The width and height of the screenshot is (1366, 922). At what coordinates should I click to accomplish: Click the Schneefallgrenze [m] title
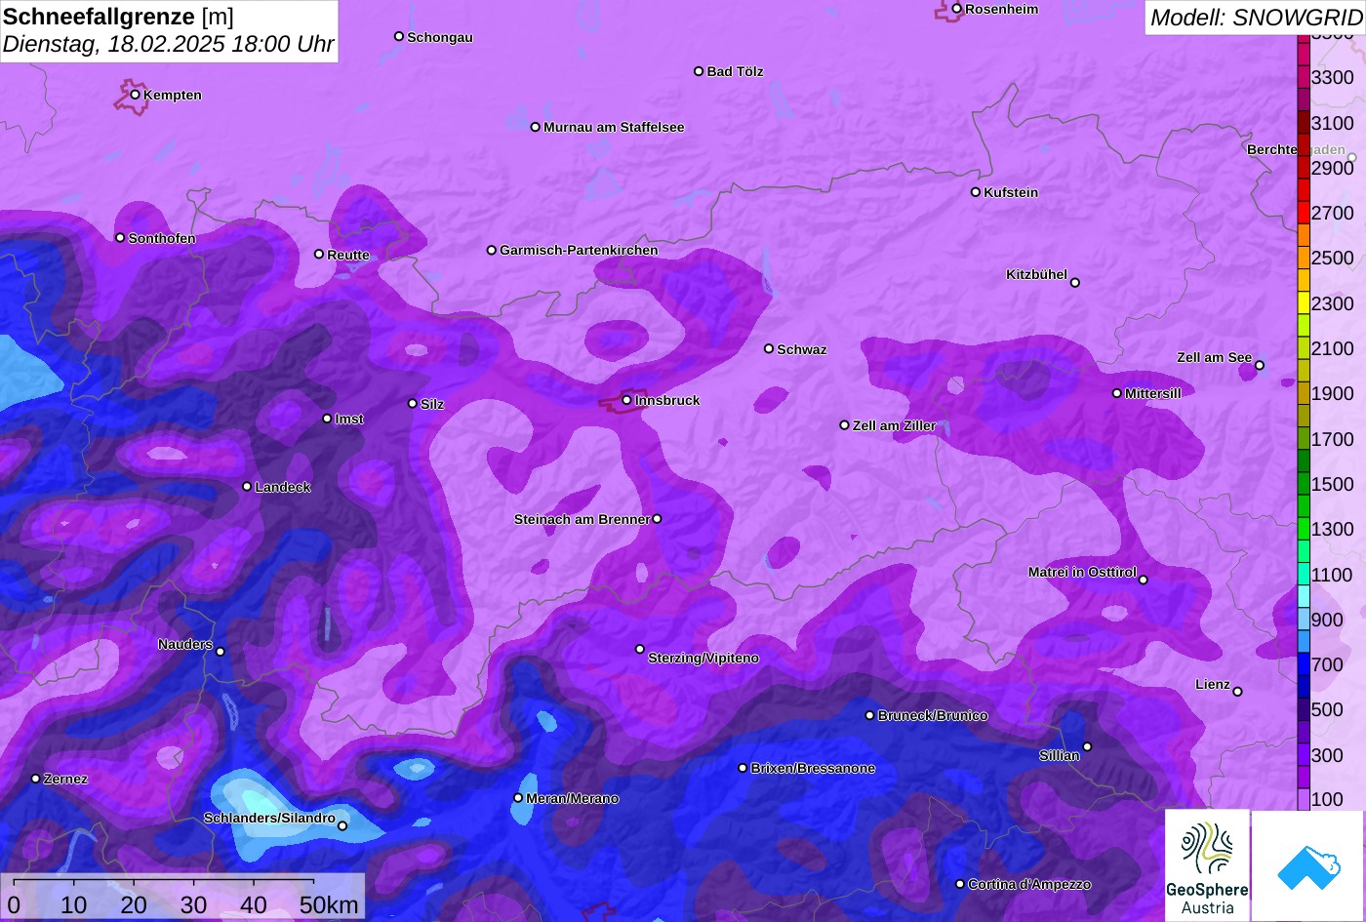coord(118,17)
